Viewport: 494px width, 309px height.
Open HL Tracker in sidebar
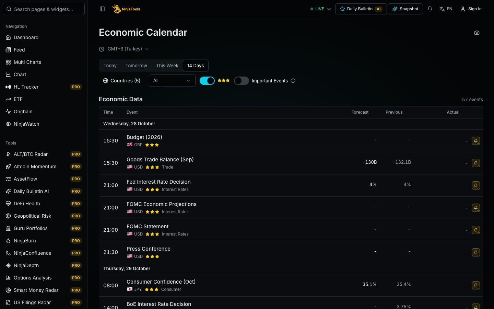point(44,87)
